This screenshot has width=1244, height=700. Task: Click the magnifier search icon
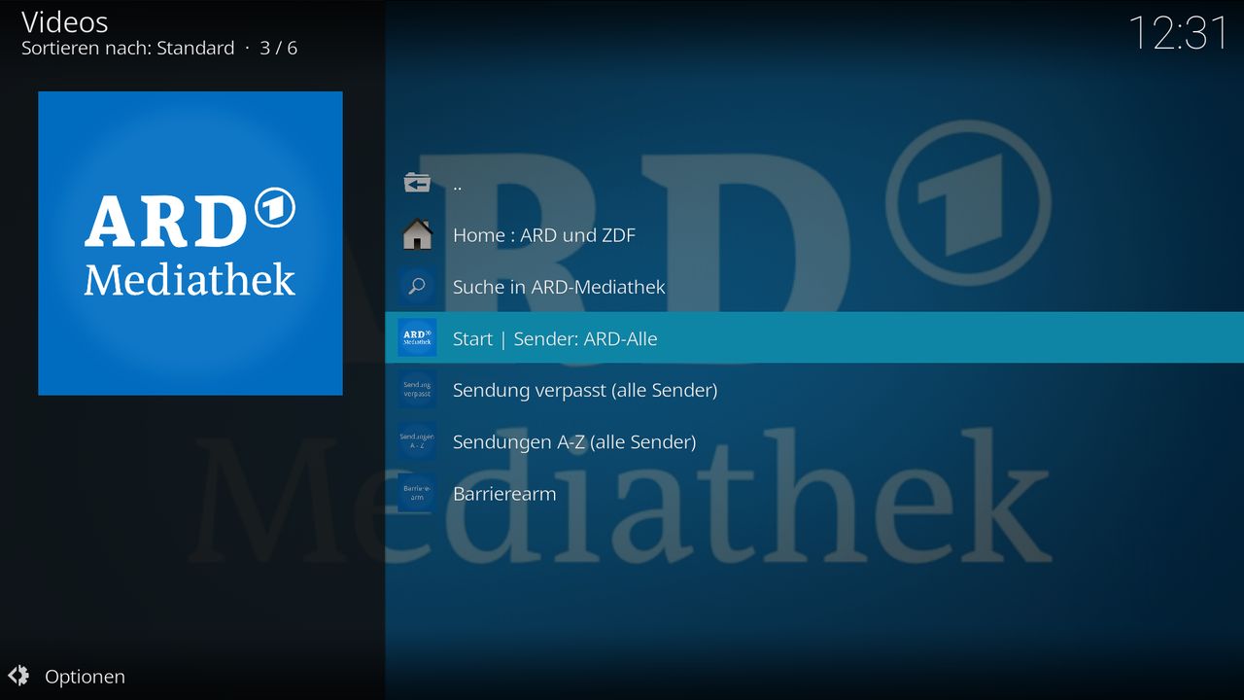(417, 287)
